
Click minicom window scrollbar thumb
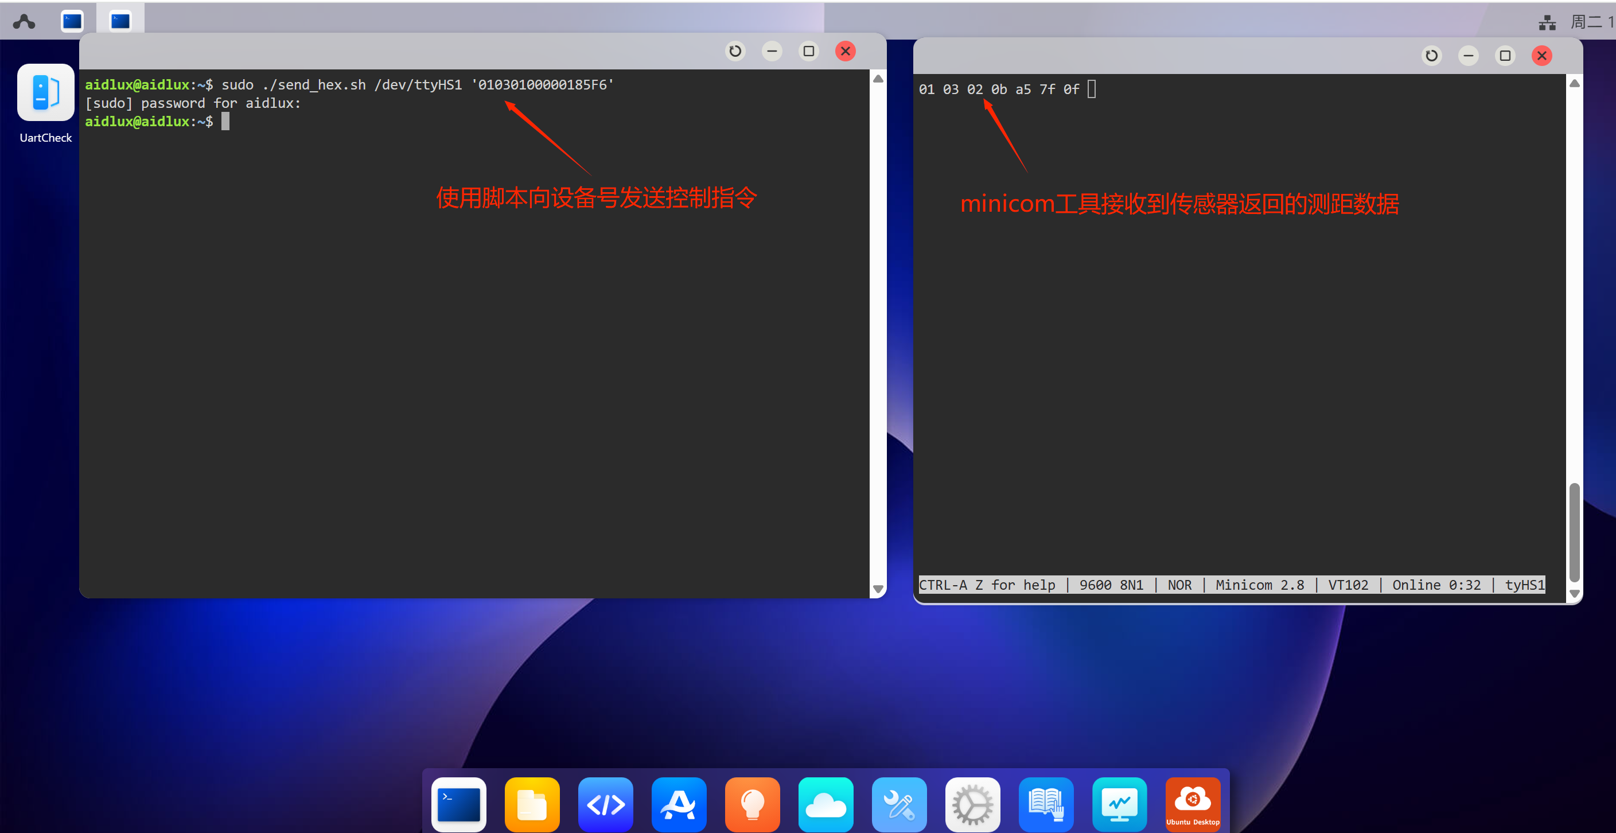pos(1574,532)
